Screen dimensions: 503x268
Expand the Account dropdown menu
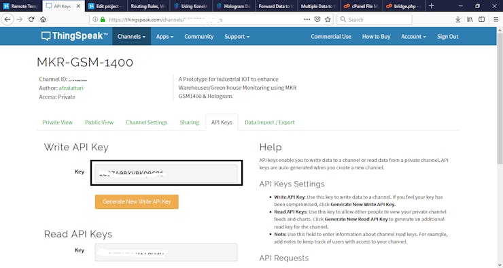[413, 36]
